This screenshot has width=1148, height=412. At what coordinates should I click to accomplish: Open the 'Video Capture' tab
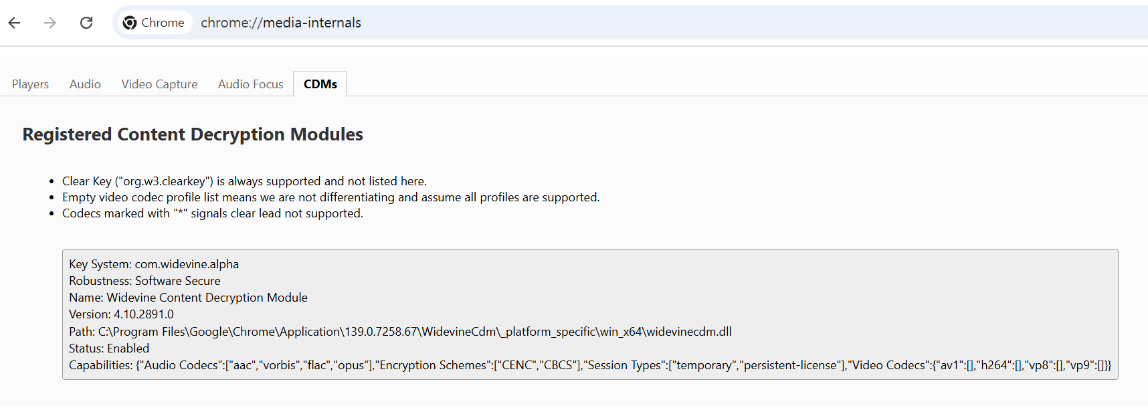click(159, 84)
